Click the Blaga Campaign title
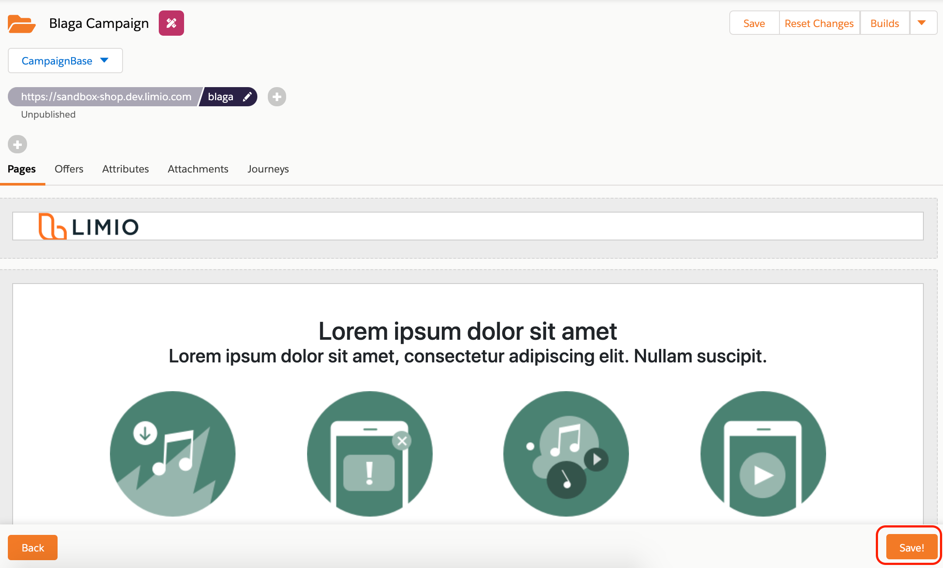The image size is (943, 568). click(x=99, y=23)
